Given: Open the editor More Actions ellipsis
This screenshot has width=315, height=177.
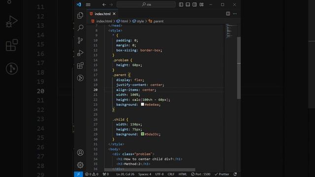Looking at the screenshot, I should (x=235, y=14).
